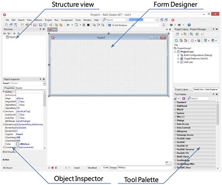Toggle the AutoSize False checkbox
The width and height of the screenshot is (222, 185).
pos(18,118)
